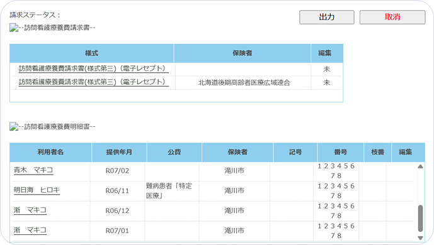Click the R07/02 date cell

tap(117, 171)
